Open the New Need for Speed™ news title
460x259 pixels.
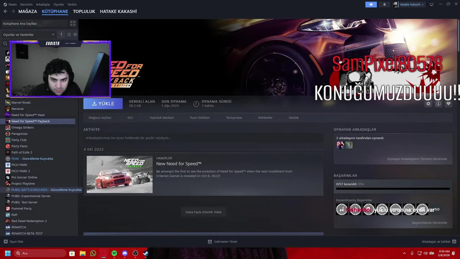pyautogui.click(x=179, y=164)
